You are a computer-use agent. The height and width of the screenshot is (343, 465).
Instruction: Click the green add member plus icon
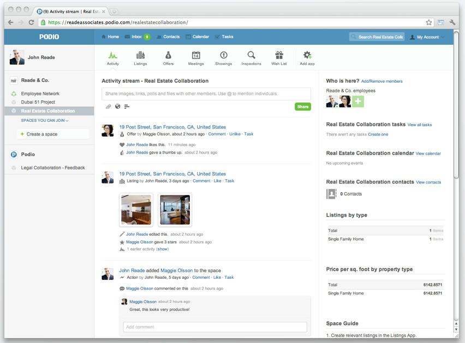pyautogui.click(x=357, y=101)
